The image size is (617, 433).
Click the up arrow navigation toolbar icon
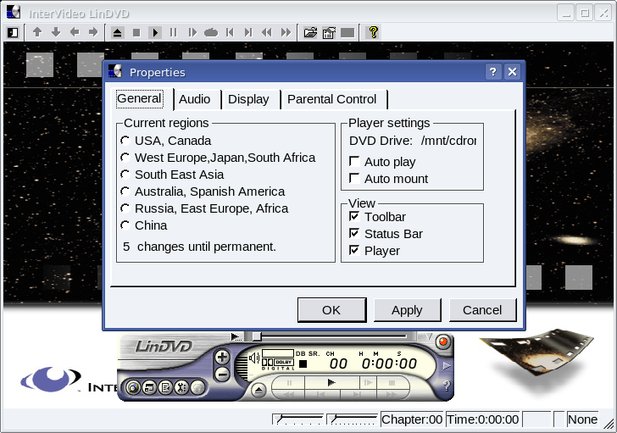tap(37, 32)
